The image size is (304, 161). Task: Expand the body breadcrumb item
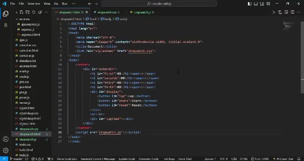pyautogui.click(x=106, y=19)
